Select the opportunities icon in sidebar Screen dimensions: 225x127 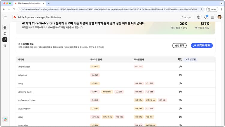coord(5,40)
